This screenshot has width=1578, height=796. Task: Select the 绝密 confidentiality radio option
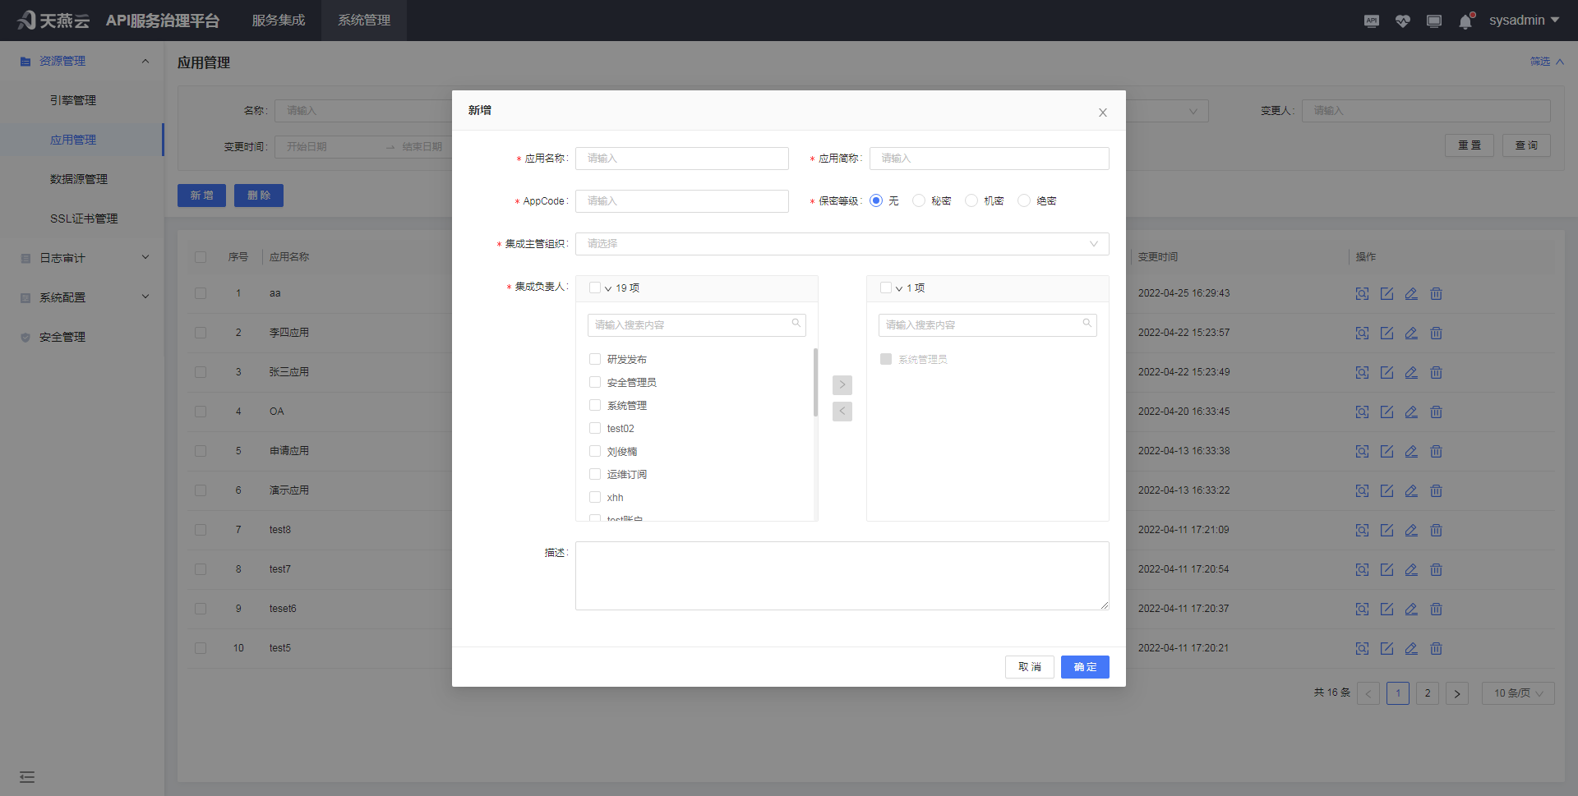pyautogui.click(x=1024, y=201)
